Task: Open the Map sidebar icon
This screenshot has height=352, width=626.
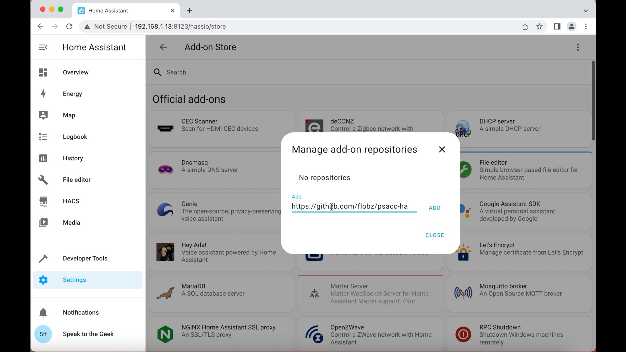Action: tap(43, 115)
